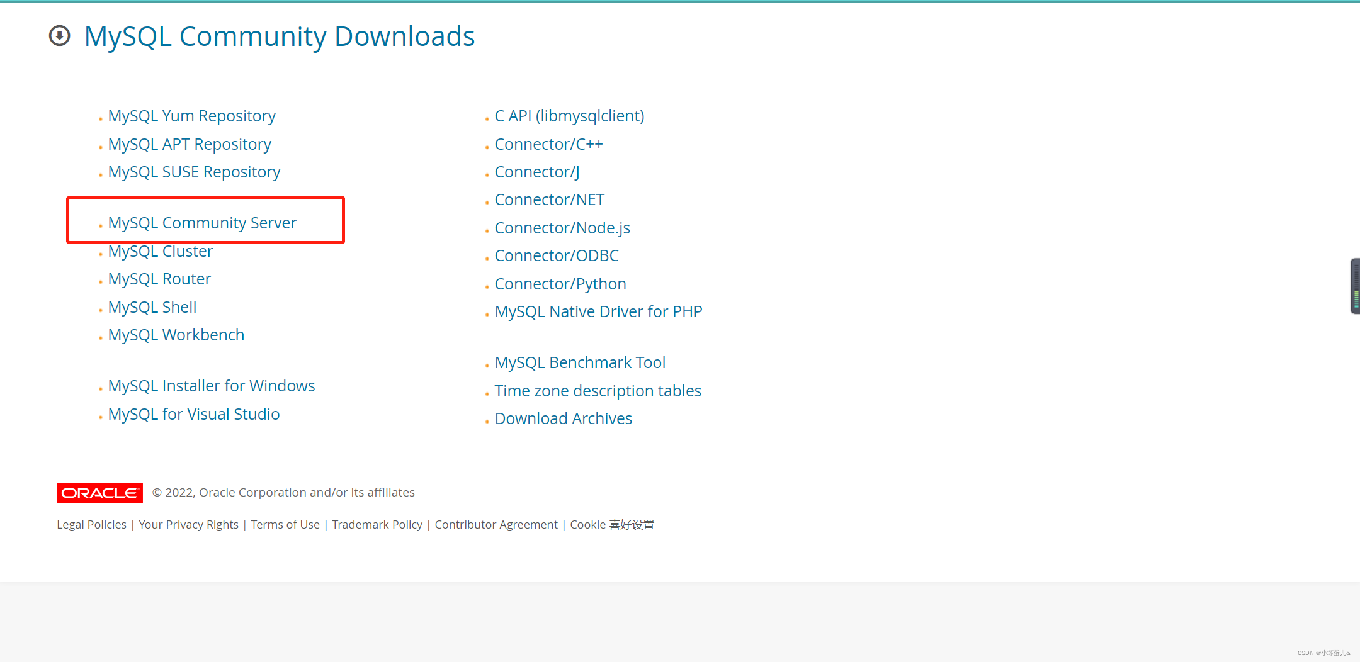
Task: Open MySQL Cluster link
Action: click(161, 252)
